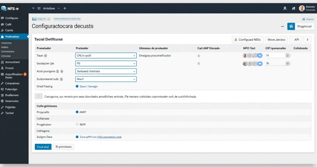The width and height of the screenshot is (317, 167).
Task: Toggle the blue switch in the Tuar row
Action: (260, 55)
